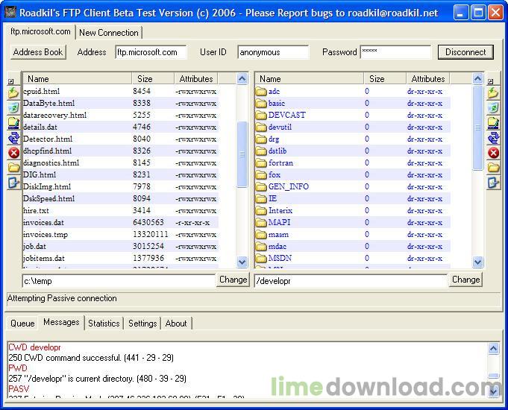Click the blue refresh arrows icon on the right side

(493, 138)
